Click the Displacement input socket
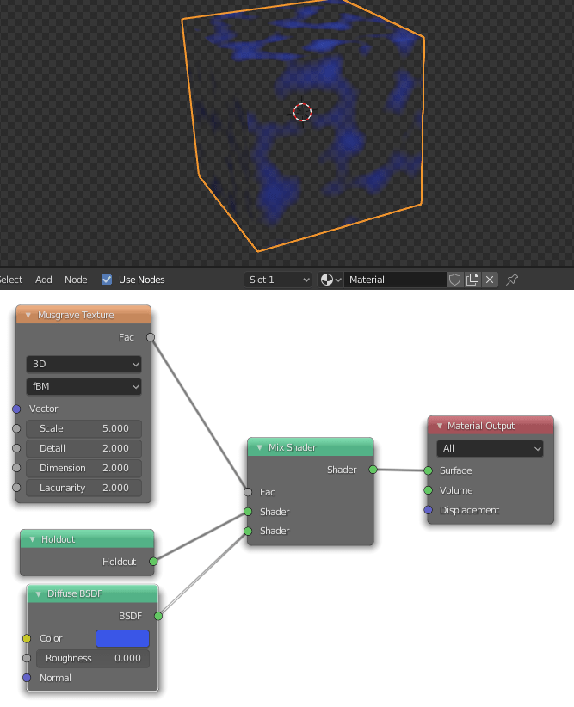Viewport: 574px width, 707px height. 429,510
